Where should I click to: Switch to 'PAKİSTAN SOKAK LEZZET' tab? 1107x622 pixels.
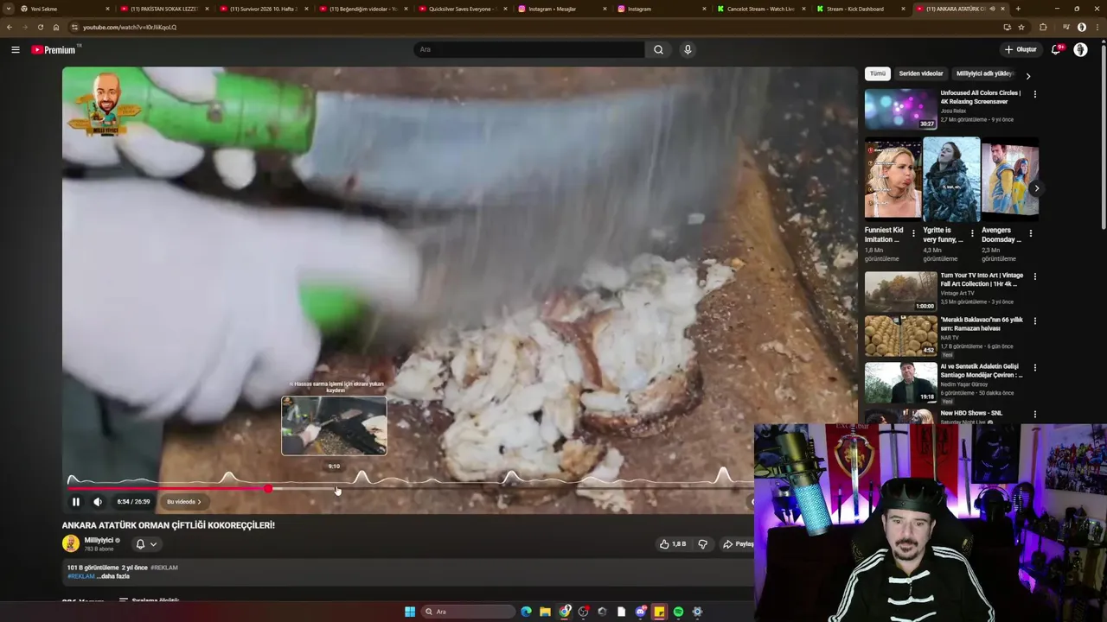click(x=164, y=9)
